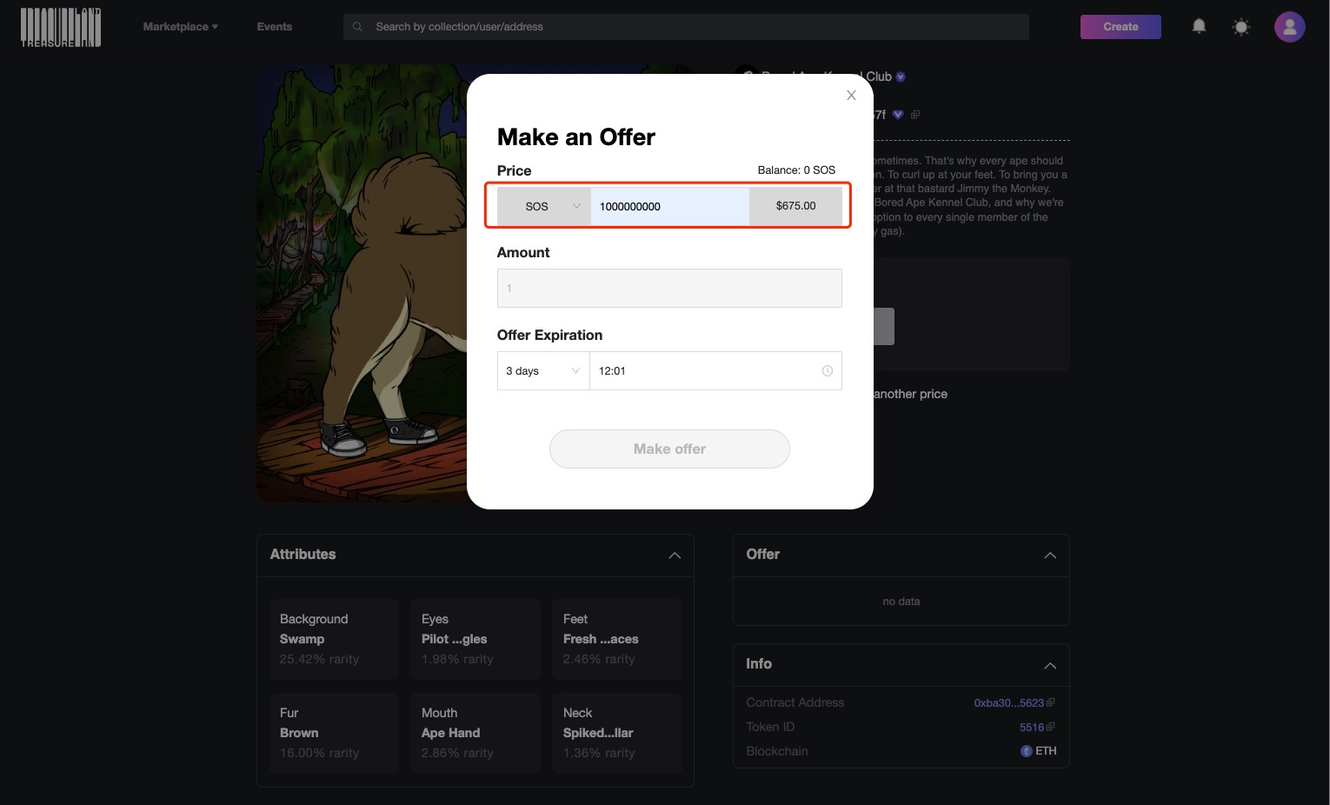This screenshot has width=1330, height=805.
Task: Click the Treasureland logo
Action: click(x=61, y=27)
